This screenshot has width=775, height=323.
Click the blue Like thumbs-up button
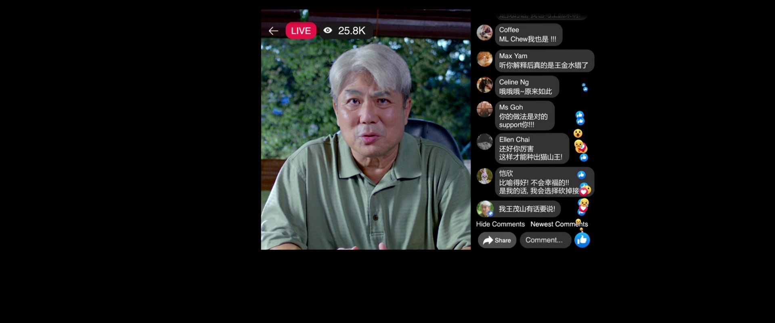(582, 240)
